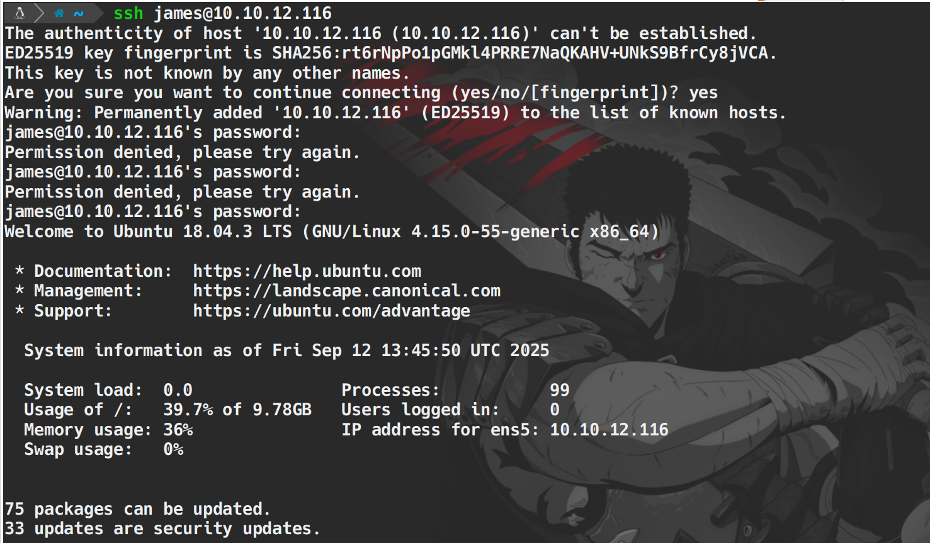Click the Linux penguin icon in prompt
The height and width of the screenshot is (543, 930).
pos(20,13)
